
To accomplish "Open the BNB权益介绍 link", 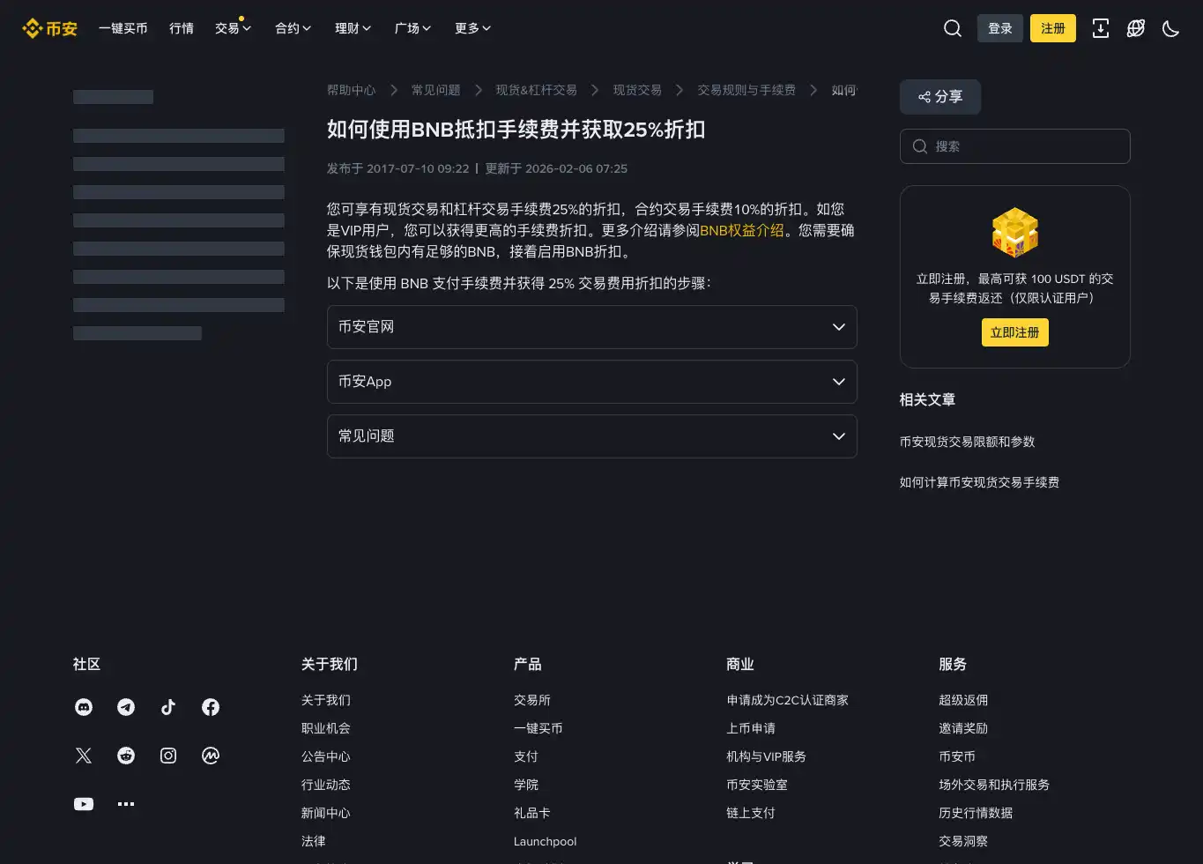I will 741,230.
